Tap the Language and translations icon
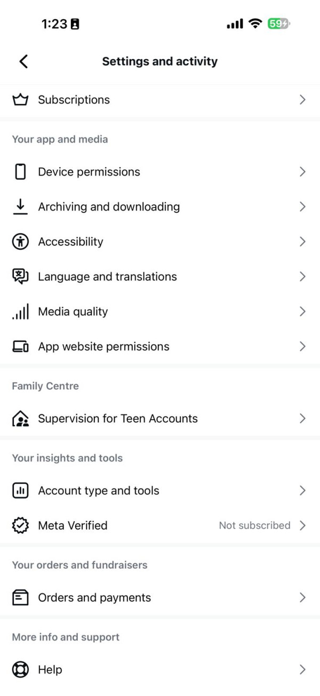Image resolution: width=320 pixels, height=696 pixels. pos(20,276)
